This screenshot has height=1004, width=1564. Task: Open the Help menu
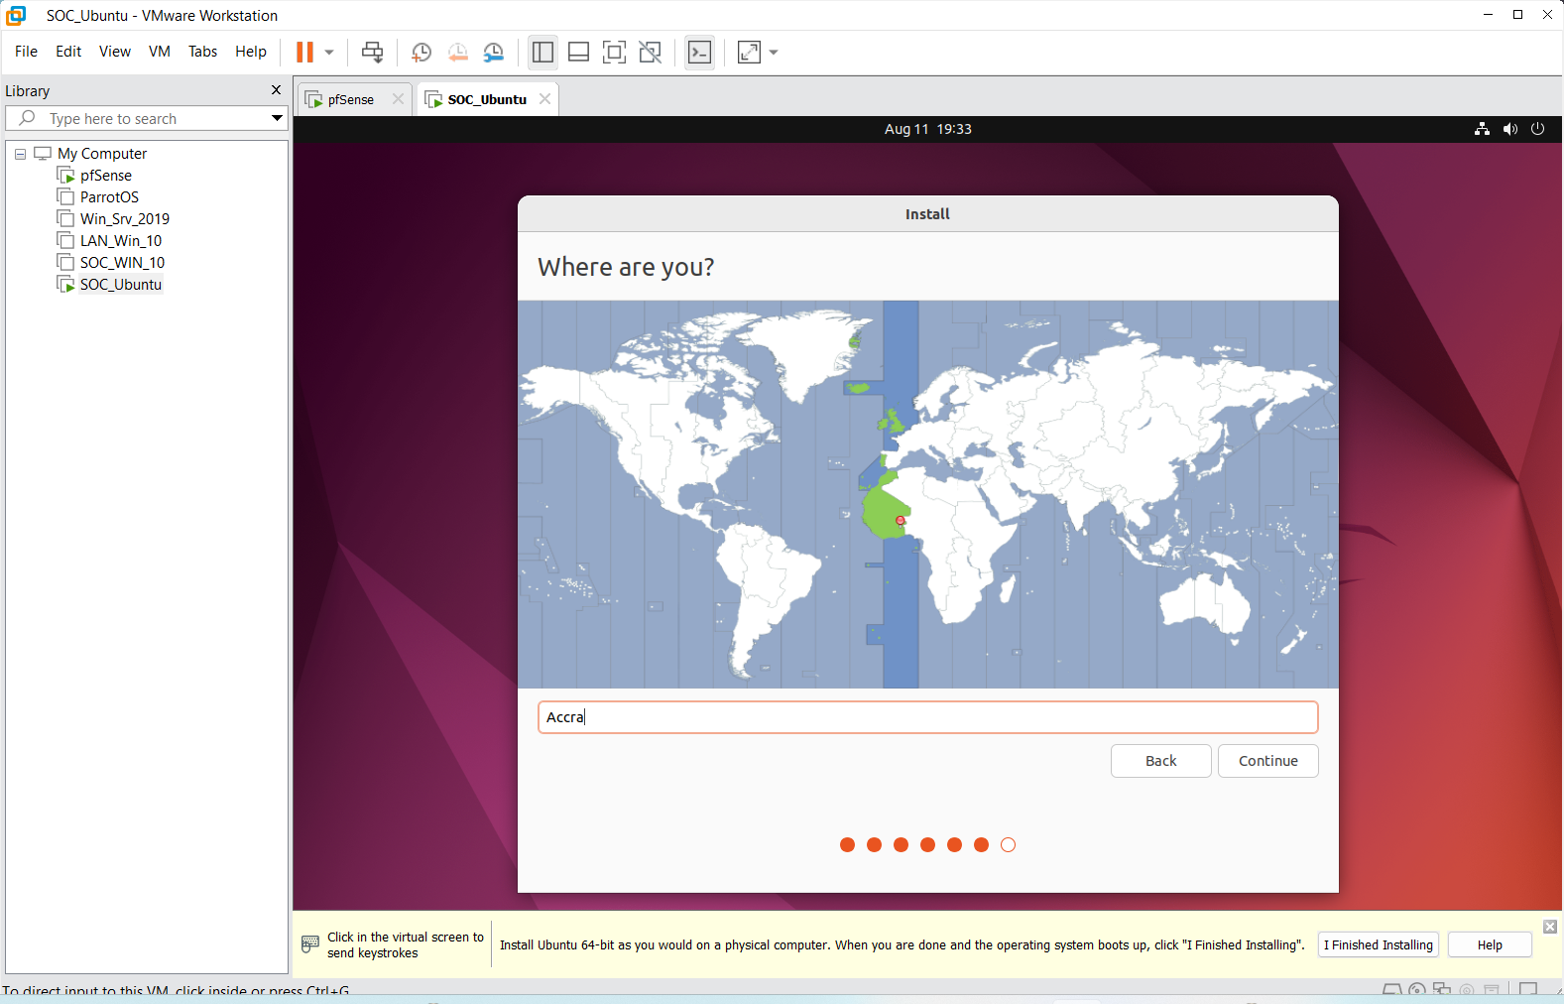coord(251,52)
